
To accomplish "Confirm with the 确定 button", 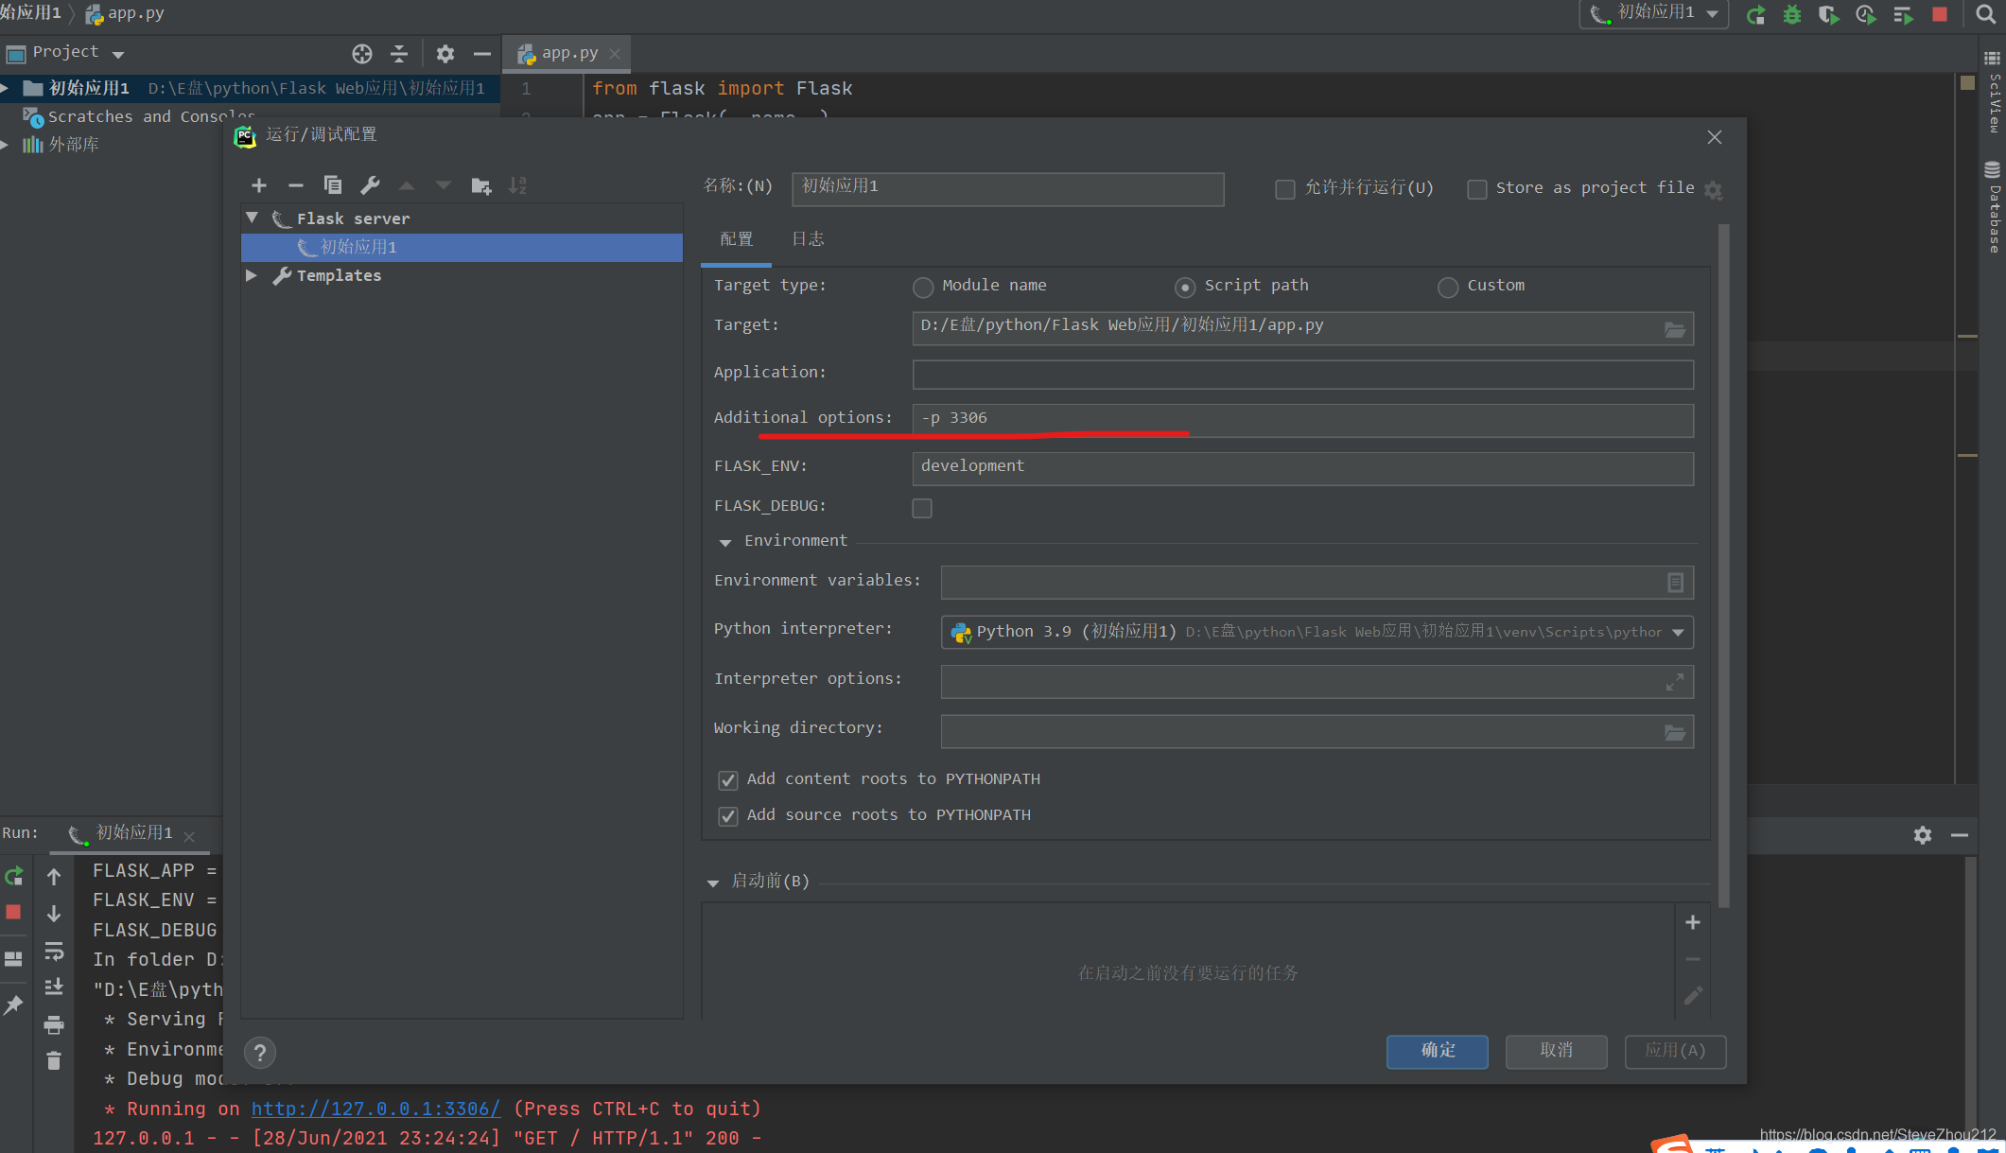I will coord(1438,1051).
